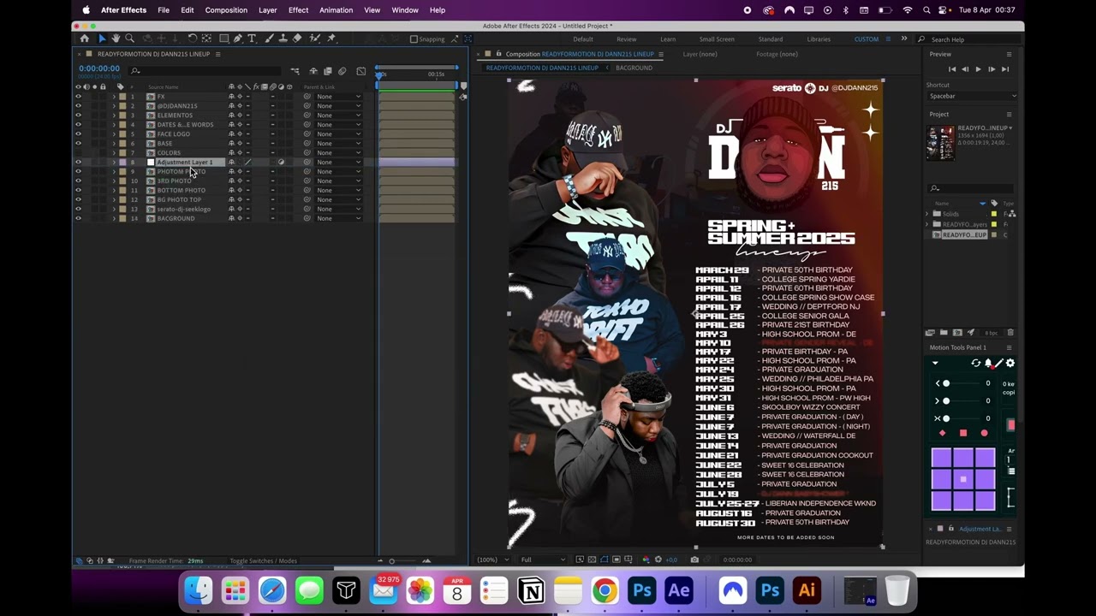
Task: Open parent dropdown for @DJDANN215 layer
Action: pyautogui.click(x=338, y=106)
